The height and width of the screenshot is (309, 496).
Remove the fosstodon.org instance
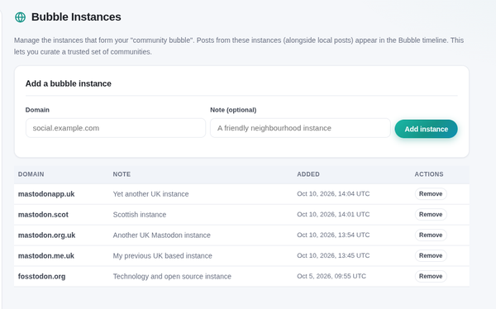pyautogui.click(x=431, y=276)
